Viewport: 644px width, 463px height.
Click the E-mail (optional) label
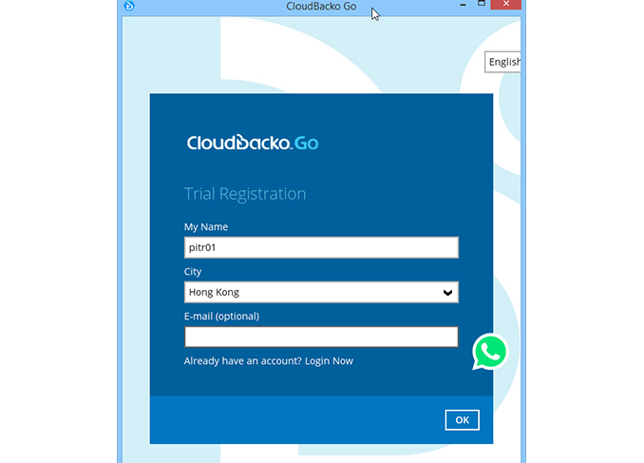pyautogui.click(x=221, y=317)
